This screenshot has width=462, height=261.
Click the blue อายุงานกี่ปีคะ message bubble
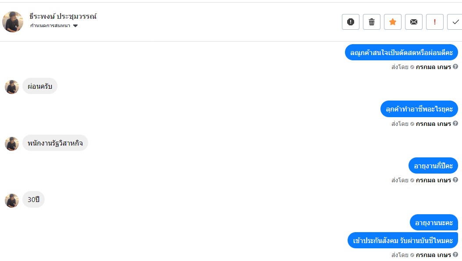(433, 166)
